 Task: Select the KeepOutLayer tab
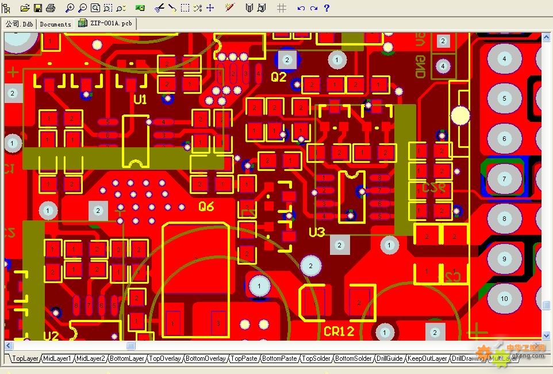(427, 358)
